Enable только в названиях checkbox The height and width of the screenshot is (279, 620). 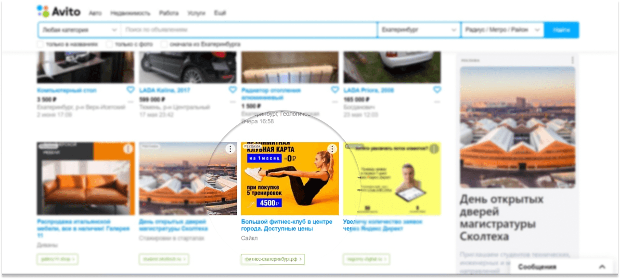click(x=41, y=44)
